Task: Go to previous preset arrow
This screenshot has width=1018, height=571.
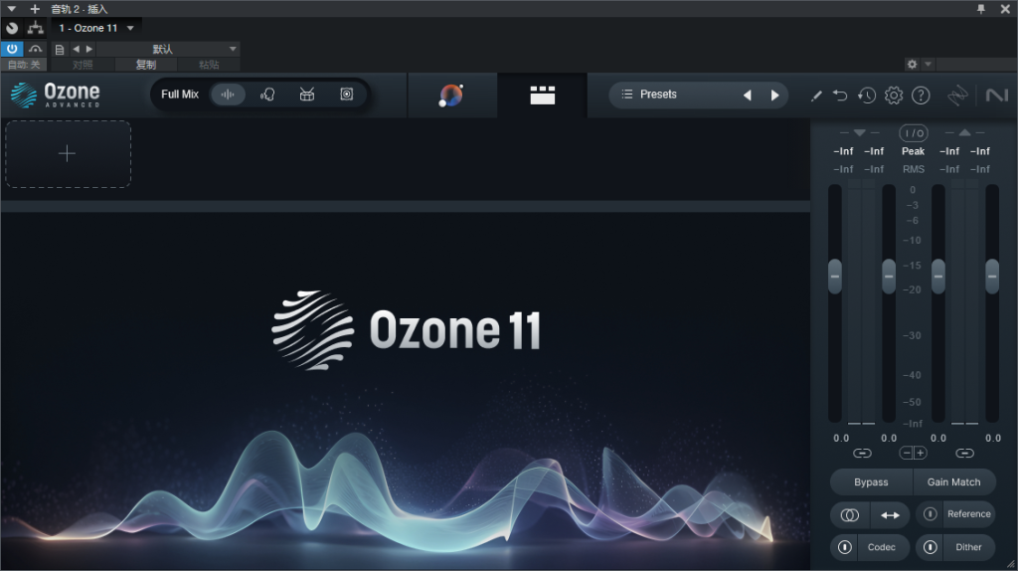Action: point(748,95)
